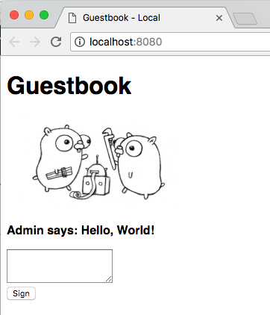Click the red close window button

click(14, 15)
